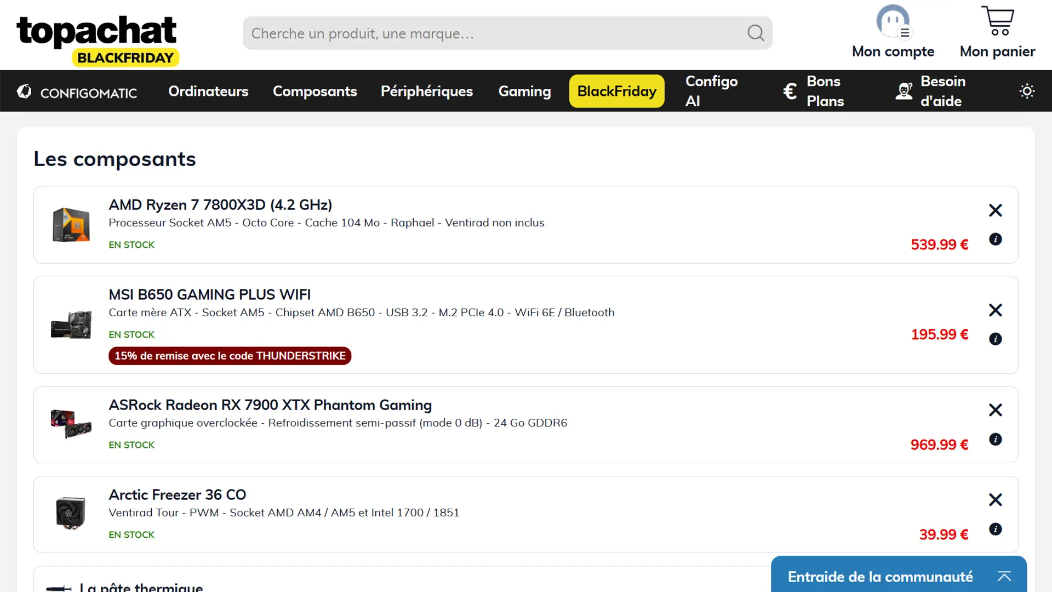Click the THUNDERSTRIKE 15% discount badge
This screenshot has width=1052, height=592.
click(x=230, y=356)
